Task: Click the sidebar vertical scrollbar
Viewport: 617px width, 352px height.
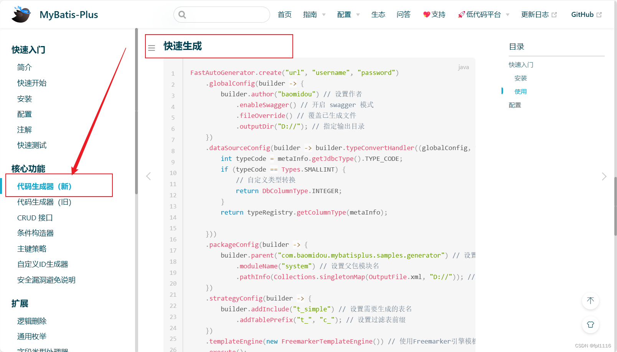Action: (136, 111)
